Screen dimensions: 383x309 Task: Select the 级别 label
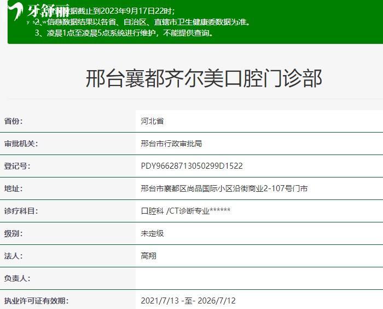click(14, 233)
